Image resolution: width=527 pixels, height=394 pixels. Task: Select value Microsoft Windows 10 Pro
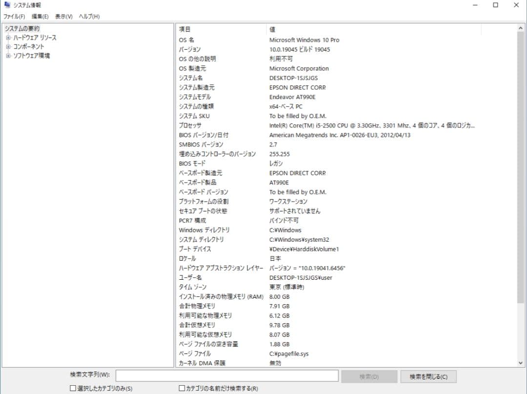click(x=304, y=40)
